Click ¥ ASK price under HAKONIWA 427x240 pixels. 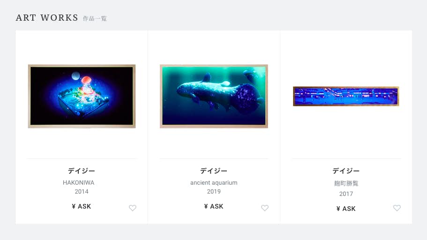[x=82, y=206]
